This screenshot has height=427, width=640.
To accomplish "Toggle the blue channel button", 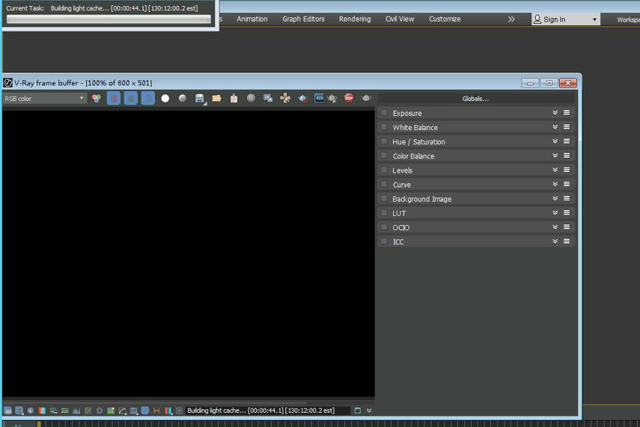I will pyautogui.click(x=148, y=99).
